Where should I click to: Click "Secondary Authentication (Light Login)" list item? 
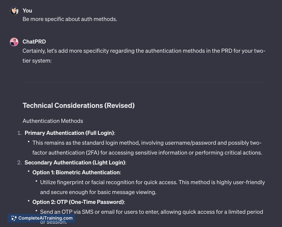point(75,163)
